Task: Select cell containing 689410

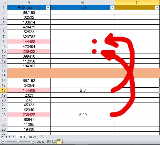Action: click(x=29, y=56)
